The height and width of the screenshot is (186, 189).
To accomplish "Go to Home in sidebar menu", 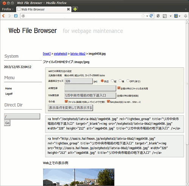I will (8, 88).
